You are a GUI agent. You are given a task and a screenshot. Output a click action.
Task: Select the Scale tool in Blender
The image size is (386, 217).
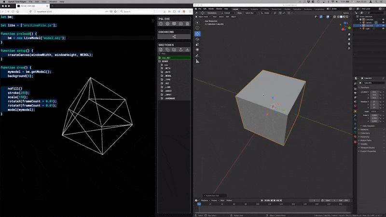(197, 44)
